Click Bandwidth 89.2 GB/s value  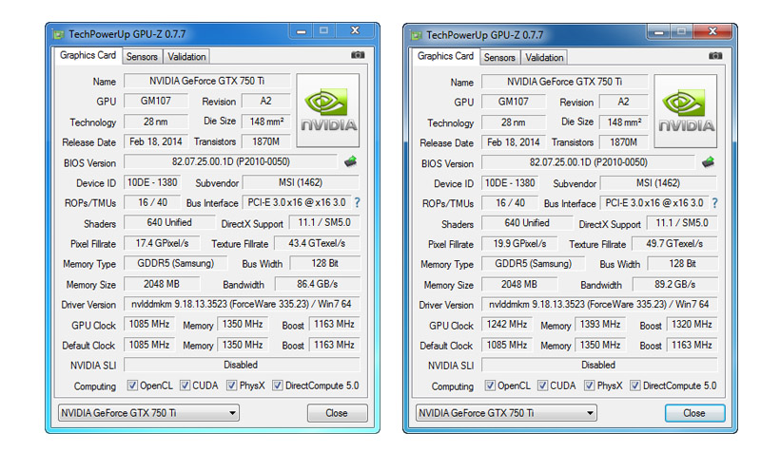[675, 285]
